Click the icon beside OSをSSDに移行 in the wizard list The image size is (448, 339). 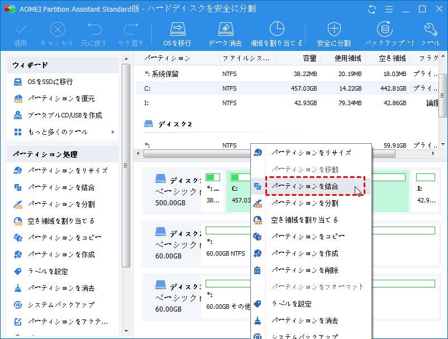coord(18,82)
